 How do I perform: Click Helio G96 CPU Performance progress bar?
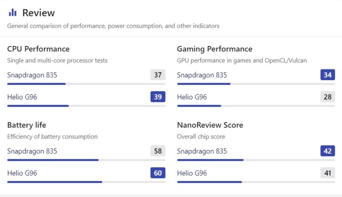(x=86, y=106)
